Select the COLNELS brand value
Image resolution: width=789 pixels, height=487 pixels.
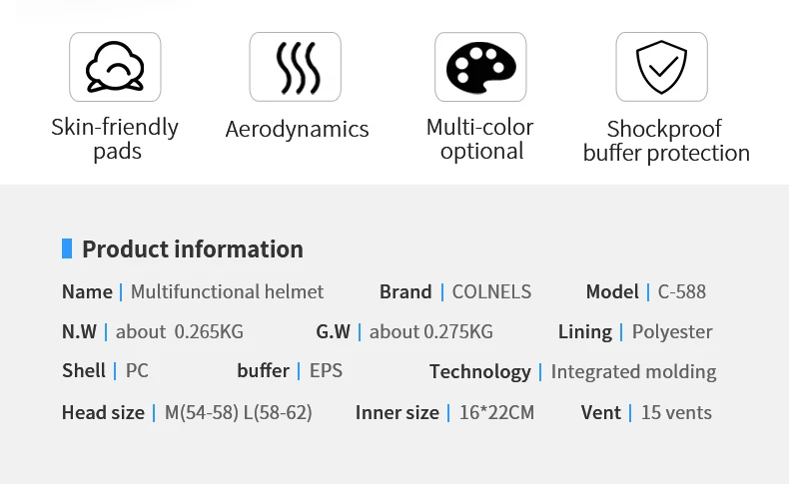pyautogui.click(x=491, y=292)
